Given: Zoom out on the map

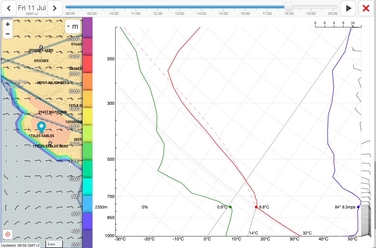Looking at the screenshot, I should coord(8,34).
